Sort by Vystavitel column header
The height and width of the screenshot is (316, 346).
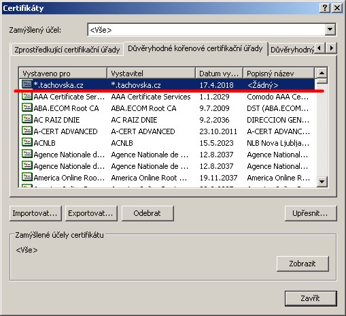click(151, 74)
